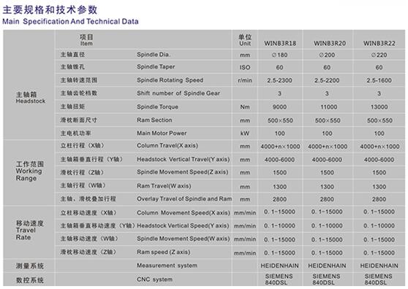Select 'Headstock Vertical Travel(Y axis)' label
Image resolution: width=408 pixels, height=289 pixels.
coord(184,159)
